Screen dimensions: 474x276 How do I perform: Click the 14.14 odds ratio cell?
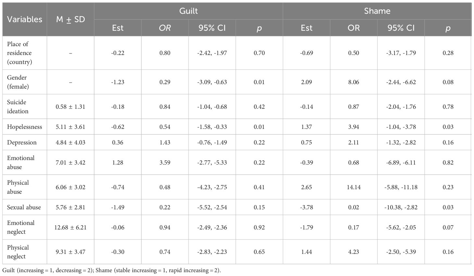coord(354,187)
